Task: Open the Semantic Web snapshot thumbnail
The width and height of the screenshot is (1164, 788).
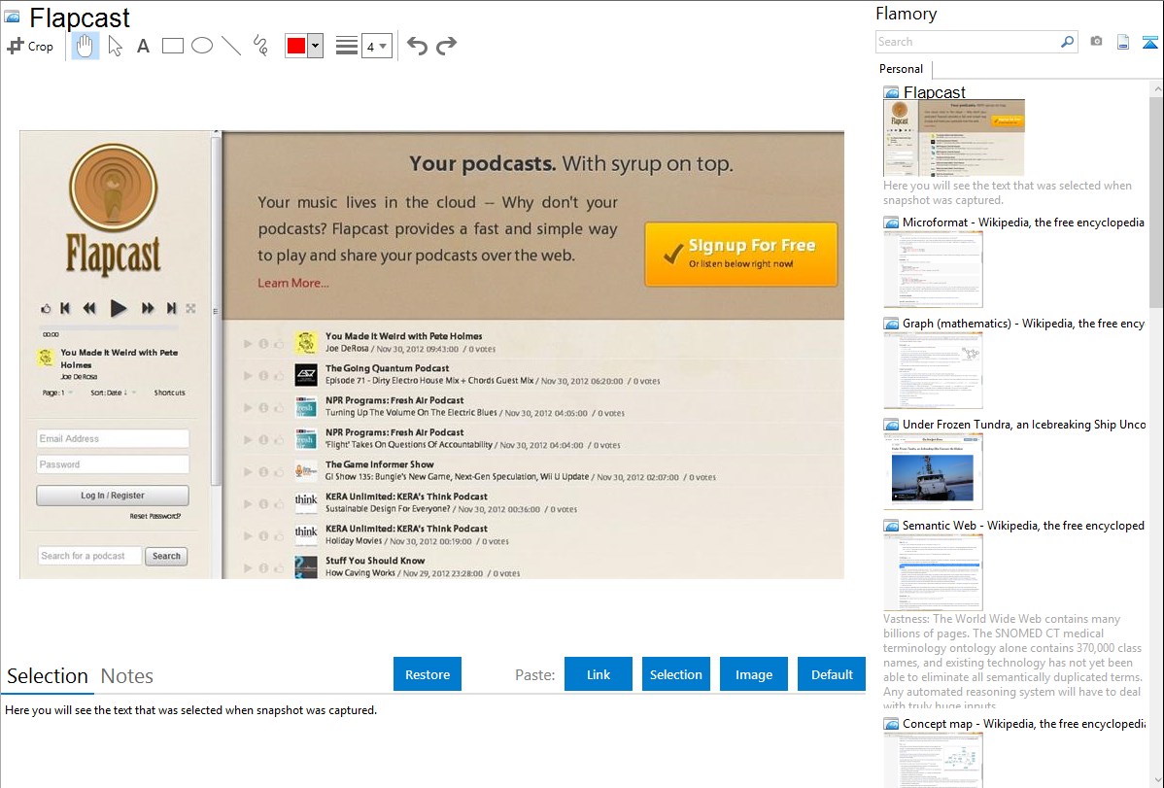Action: pos(933,572)
